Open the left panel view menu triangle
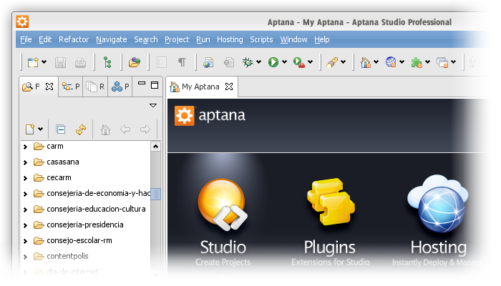 pyautogui.click(x=153, y=106)
